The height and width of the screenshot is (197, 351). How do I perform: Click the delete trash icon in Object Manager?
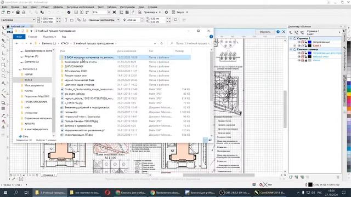click(x=338, y=177)
